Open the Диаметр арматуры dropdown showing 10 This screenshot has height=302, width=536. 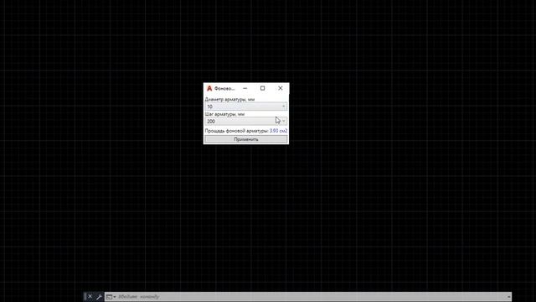click(x=245, y=107)
